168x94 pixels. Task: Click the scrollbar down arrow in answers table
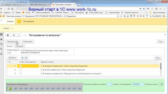(x=161, y=75)
